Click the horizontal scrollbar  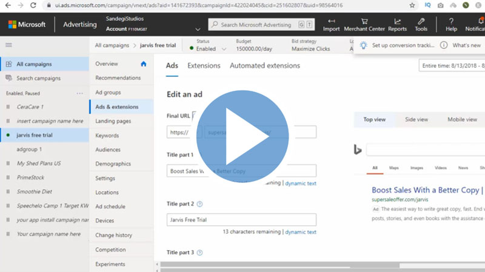[x=280, y=265]
